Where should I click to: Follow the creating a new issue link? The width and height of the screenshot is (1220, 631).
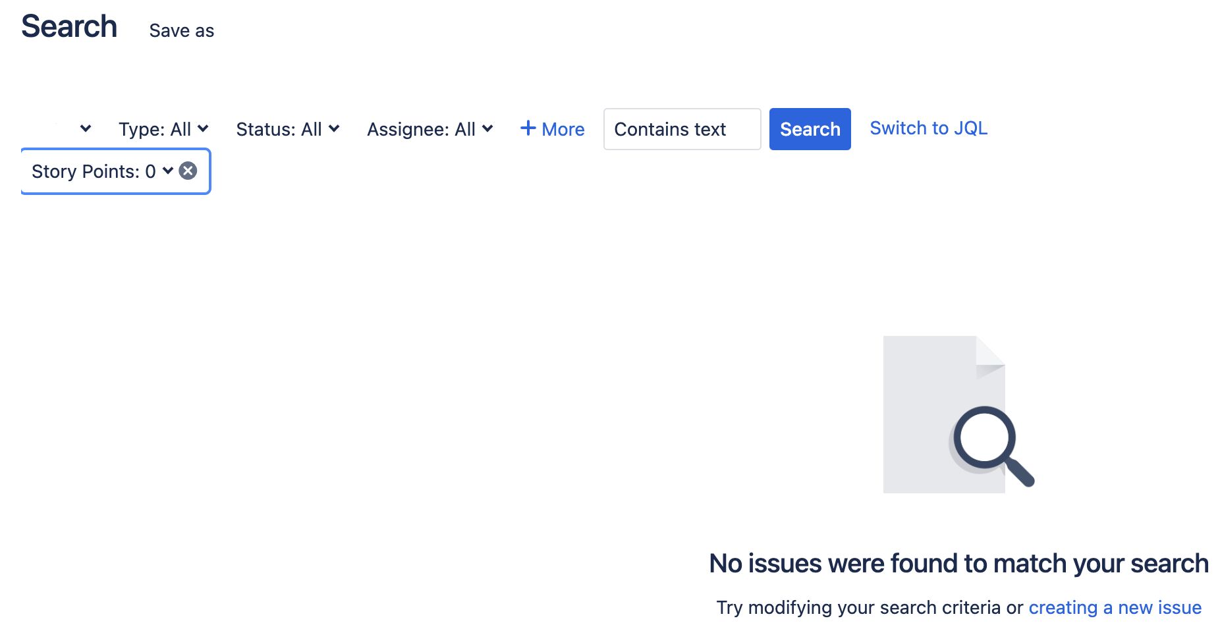1115,607
